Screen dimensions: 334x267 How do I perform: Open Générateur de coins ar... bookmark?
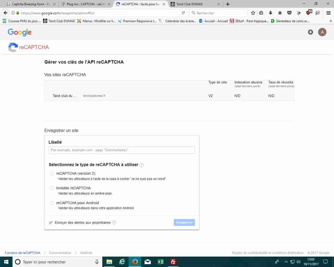pyautogui.click(x=290, y=21)
